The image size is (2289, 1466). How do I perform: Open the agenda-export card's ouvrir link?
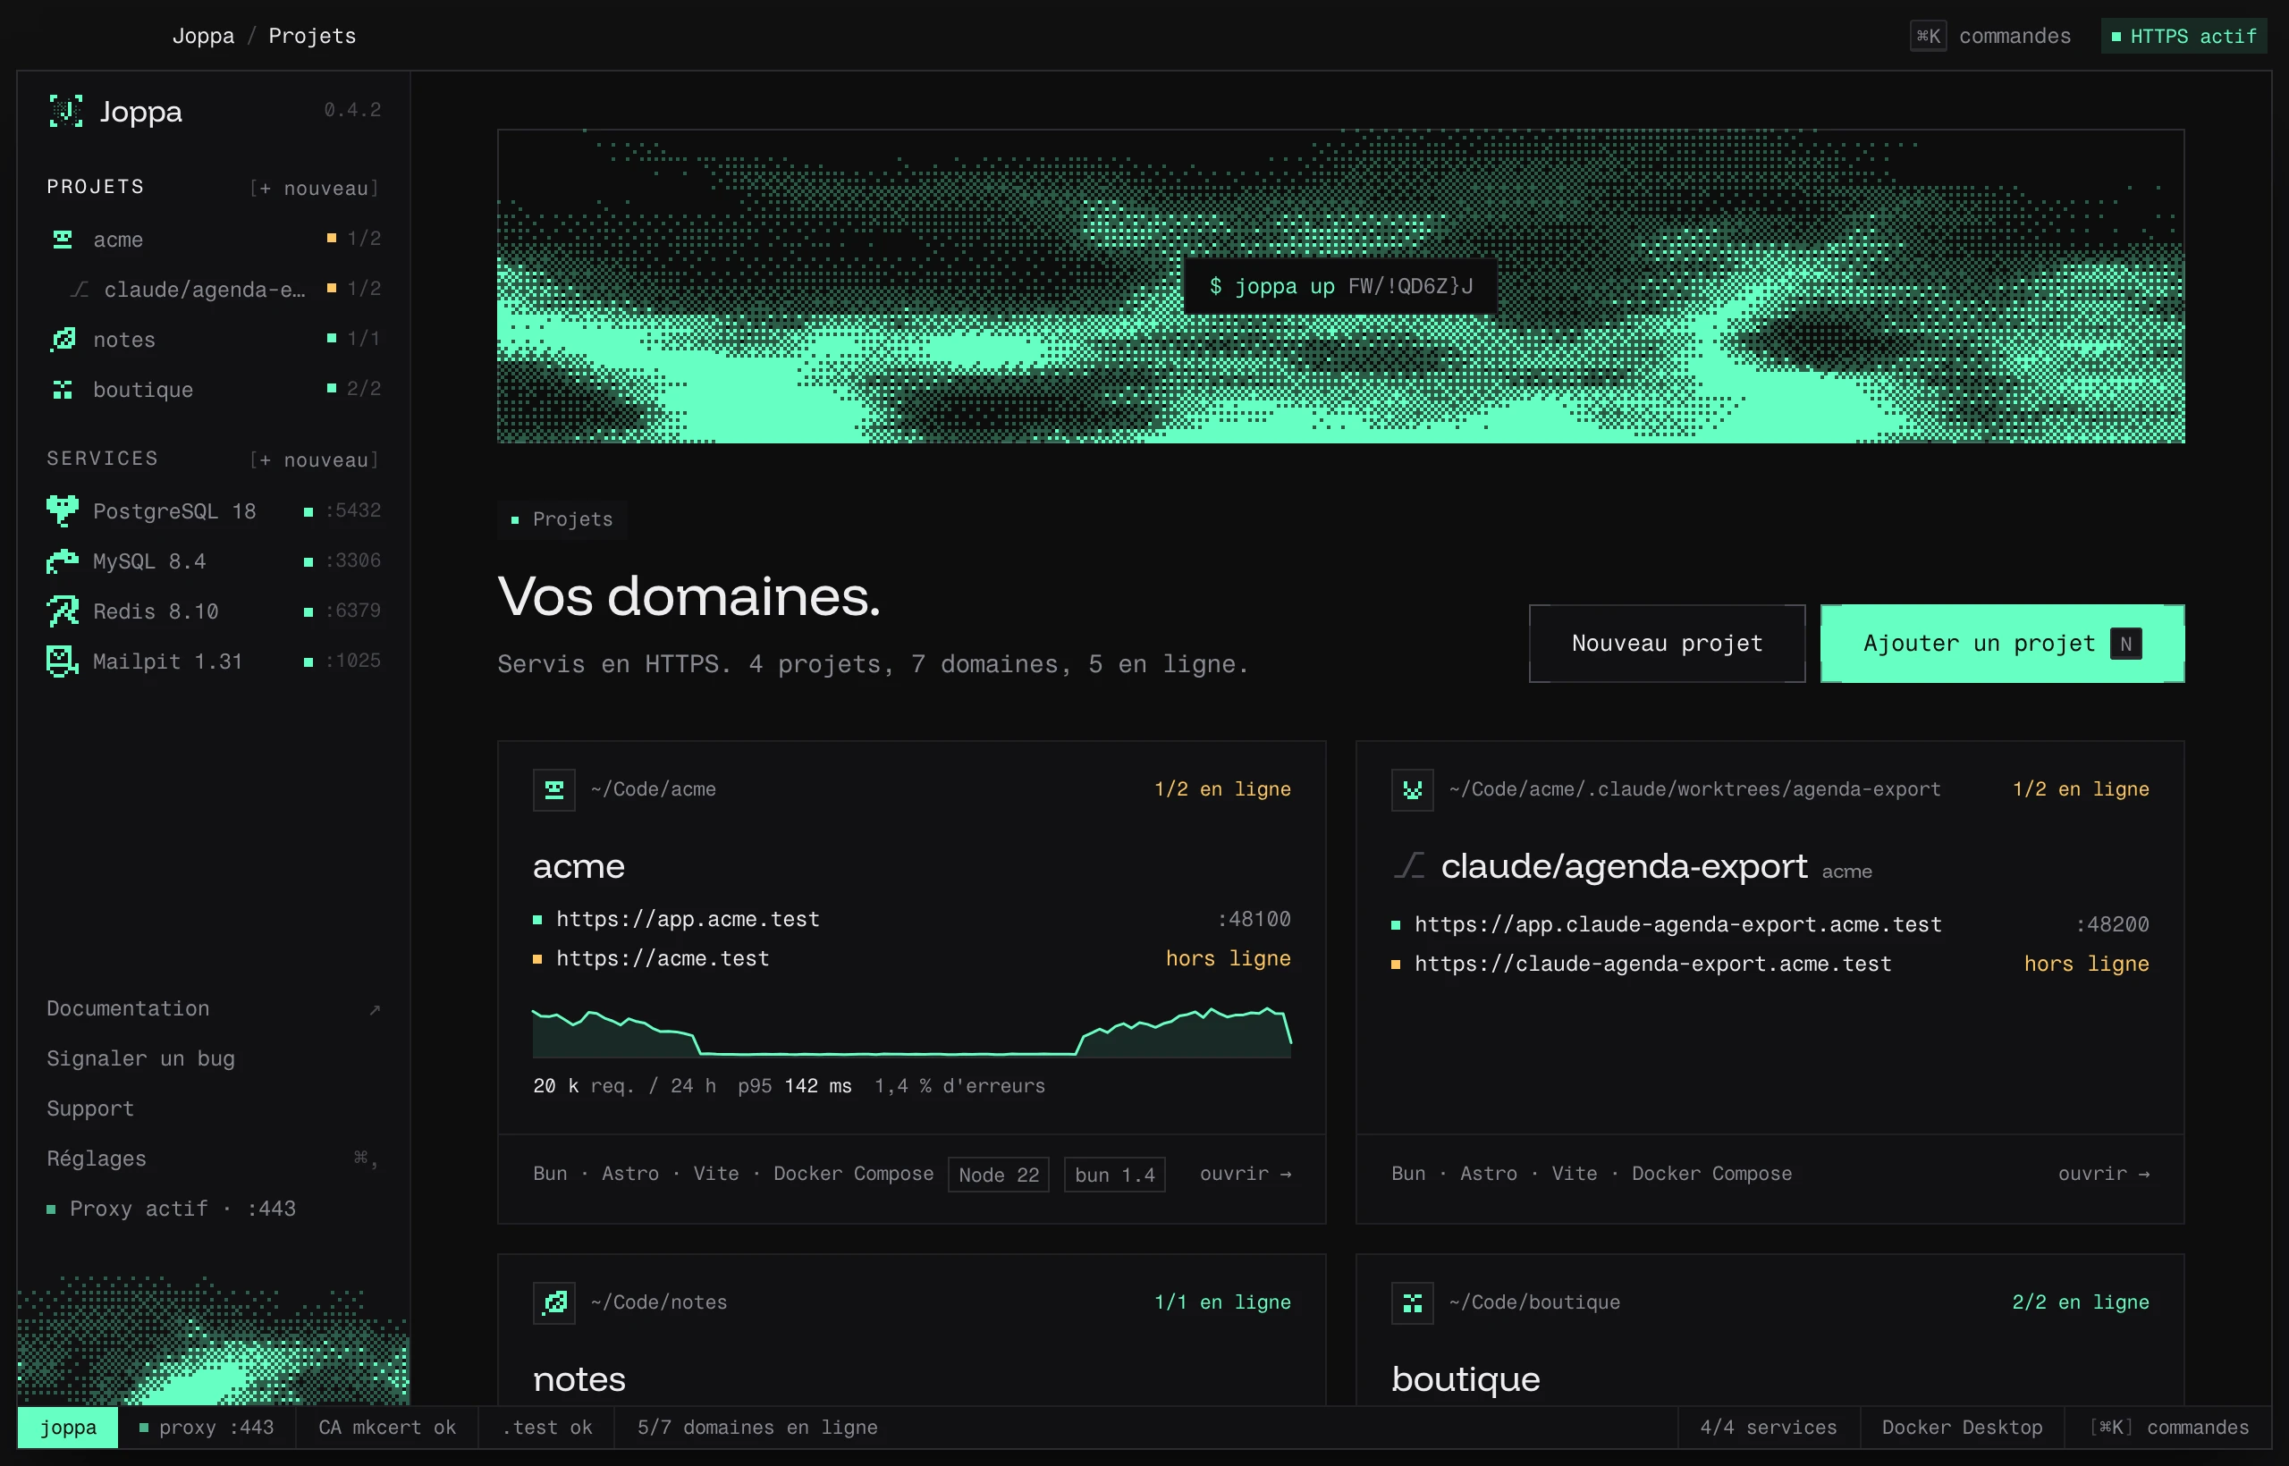(x=2103, y=1174)
